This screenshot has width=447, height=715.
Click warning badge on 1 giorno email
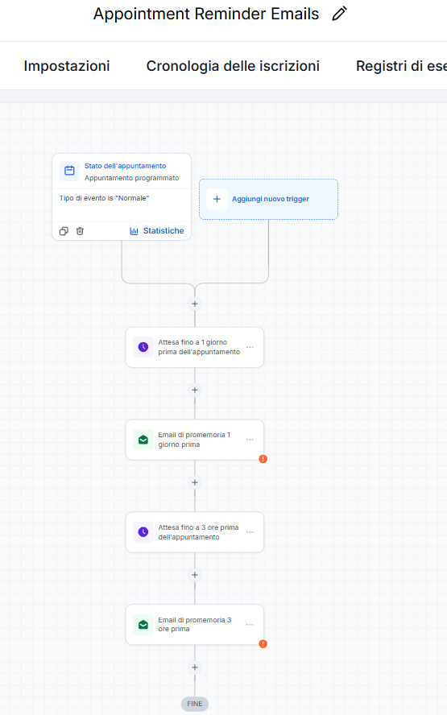[x=263, y=459]
